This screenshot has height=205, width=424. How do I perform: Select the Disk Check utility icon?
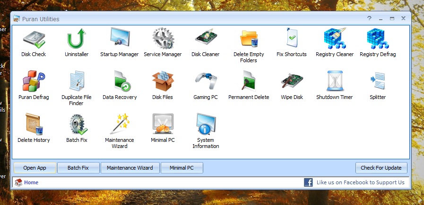click(34, 39)
